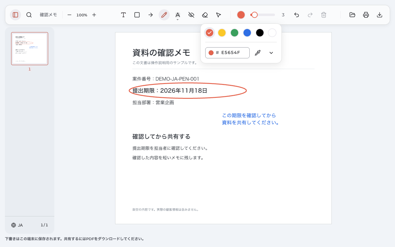
Task: Click the line 案件番号：DEMO-JA-PEN-001
Action: coord(166,79)
